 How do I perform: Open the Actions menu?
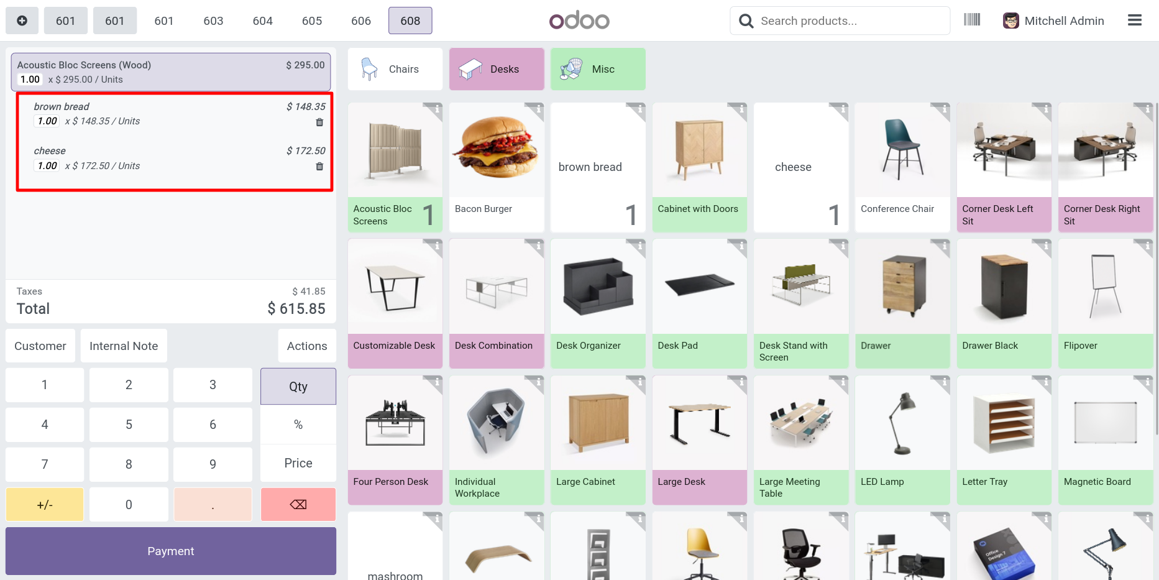pos(307,346)
